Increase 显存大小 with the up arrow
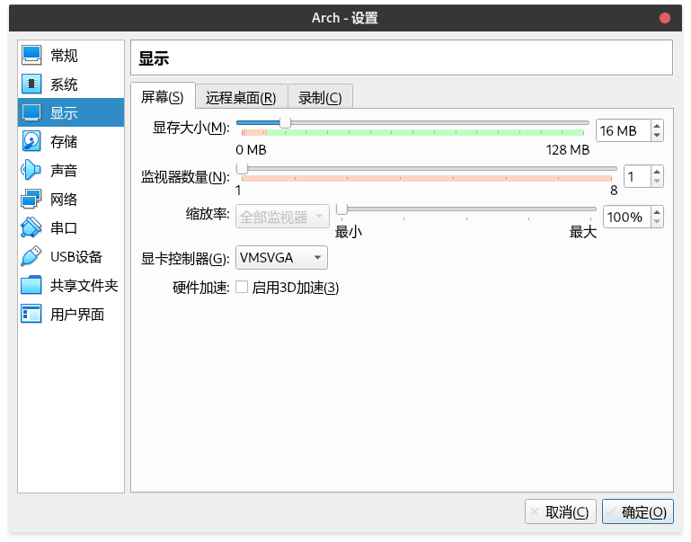691x542 pixels. click(657, 126)
